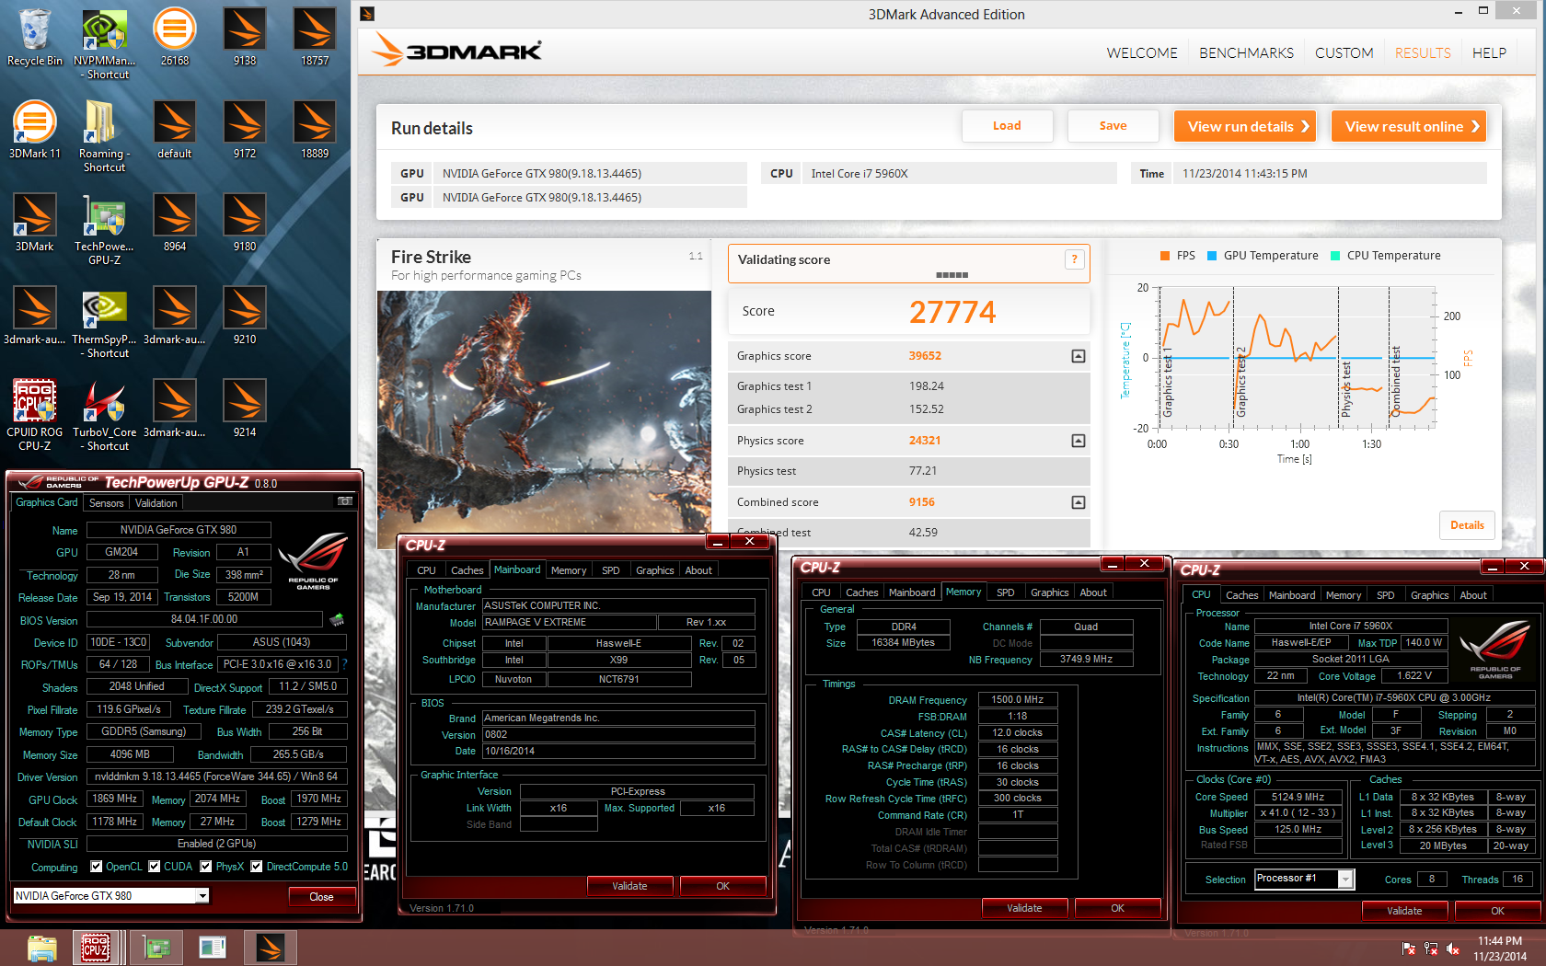Screen dimensions: 1546x966
Task: Open the HELP tab in 3DMark
Action: click(1489, 53)
